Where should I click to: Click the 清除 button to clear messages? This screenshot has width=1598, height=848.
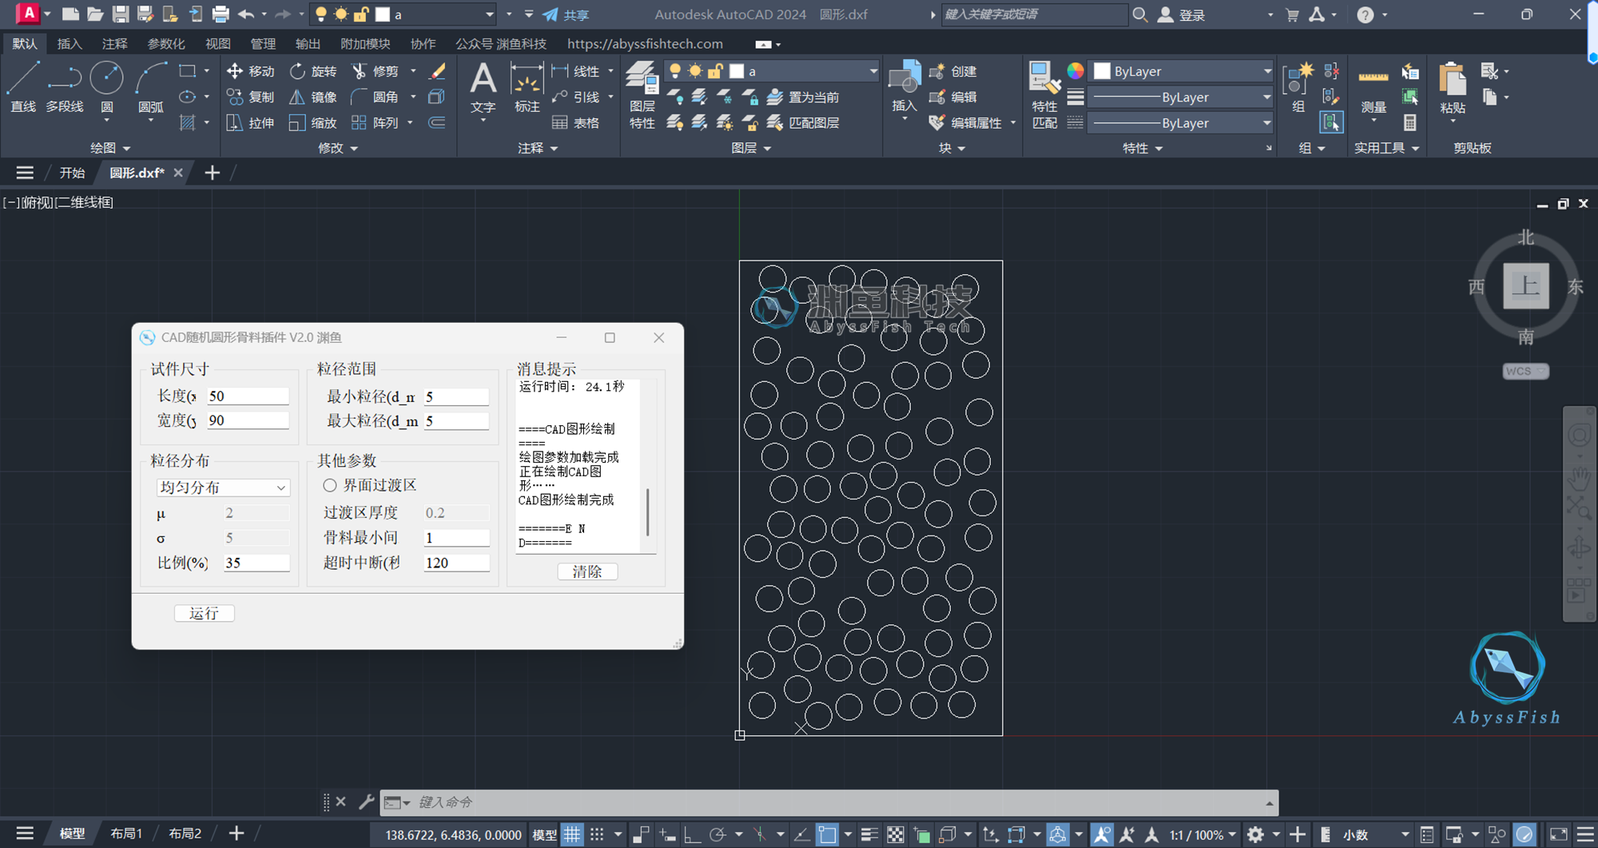[x=587, y=571]
